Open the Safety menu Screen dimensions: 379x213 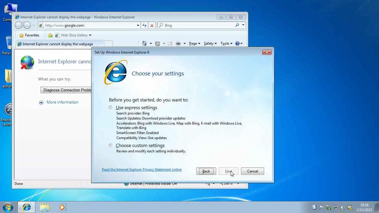[210, 43]
